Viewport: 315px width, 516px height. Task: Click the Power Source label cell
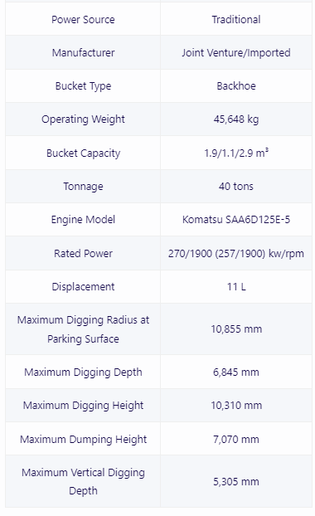[x=83, y=19]
